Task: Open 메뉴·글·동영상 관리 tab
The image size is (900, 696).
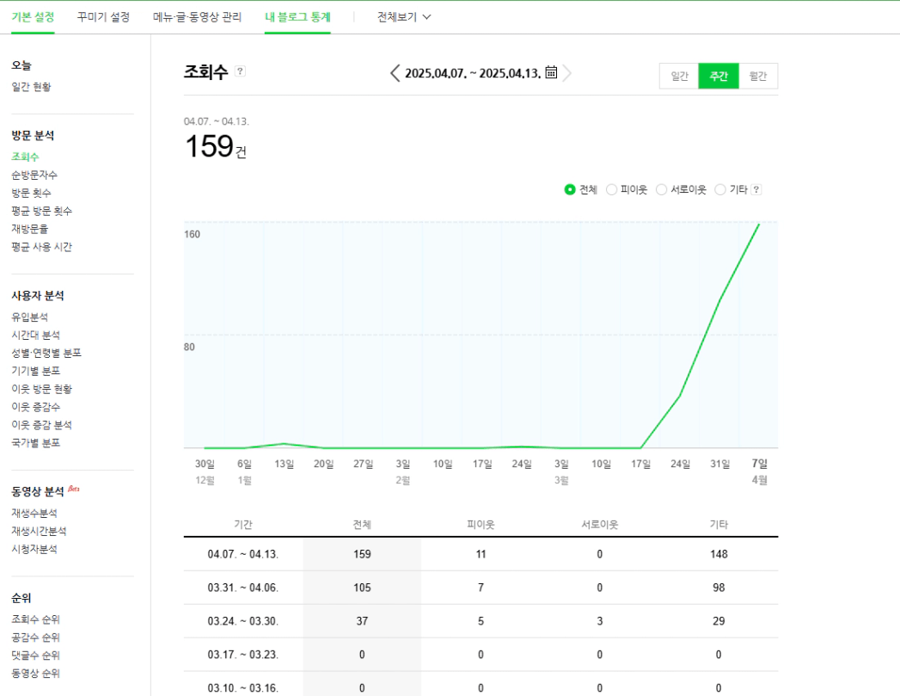Action: 197,17
